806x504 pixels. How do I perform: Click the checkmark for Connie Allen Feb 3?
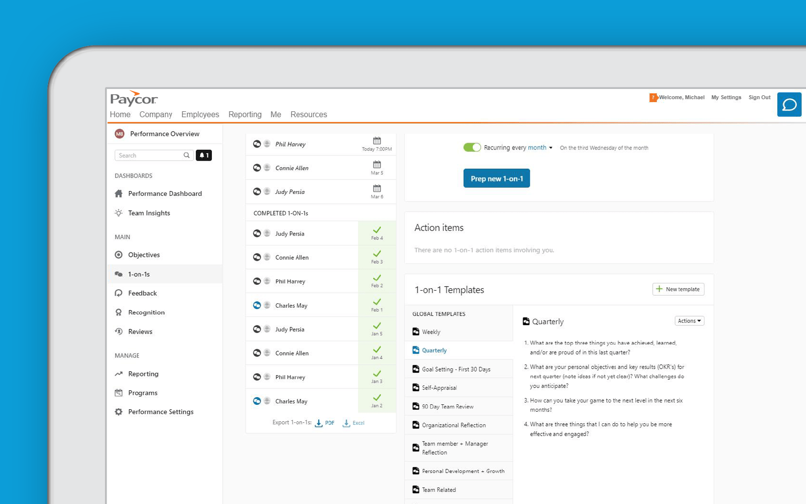click(x=377, y=254)
